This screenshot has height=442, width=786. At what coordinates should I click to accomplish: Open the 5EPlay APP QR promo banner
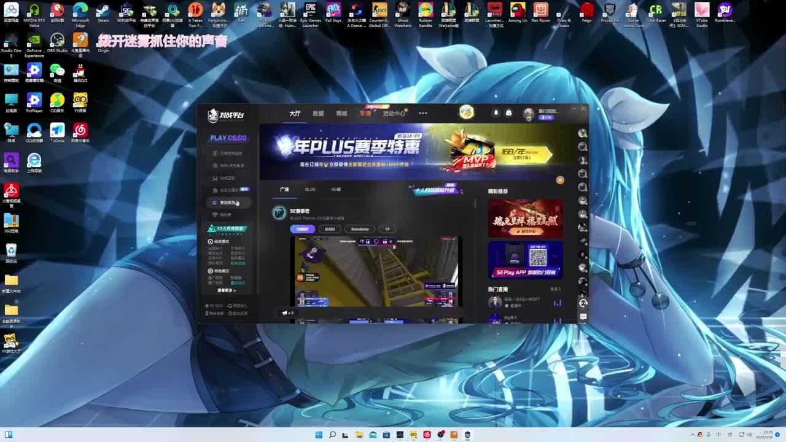pos(525,260)
